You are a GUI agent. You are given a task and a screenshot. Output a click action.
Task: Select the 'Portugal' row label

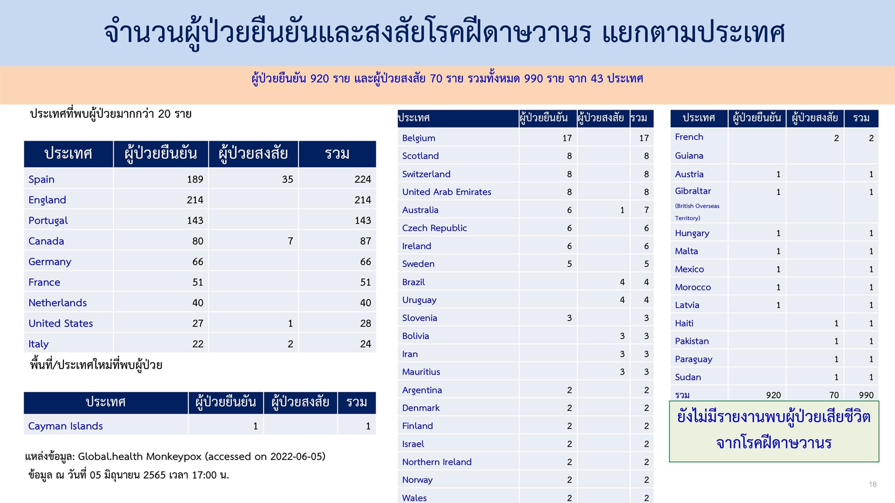click(48, 220)
